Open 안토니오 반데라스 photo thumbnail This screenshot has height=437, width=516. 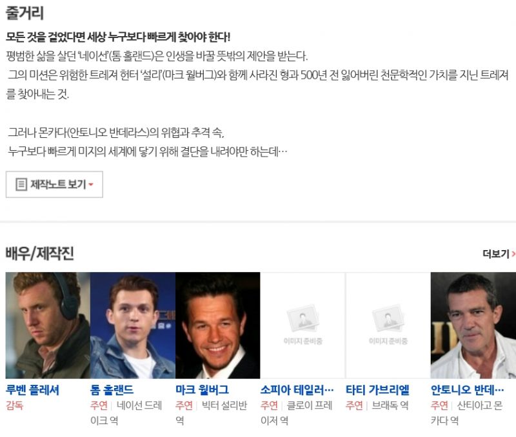click(x=473, y=325)
